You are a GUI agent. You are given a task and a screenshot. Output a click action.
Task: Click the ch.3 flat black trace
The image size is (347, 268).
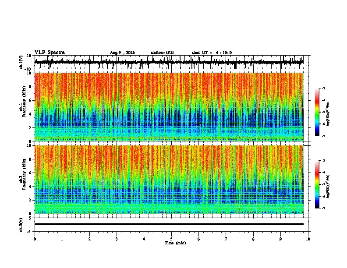tap(169, 224)
